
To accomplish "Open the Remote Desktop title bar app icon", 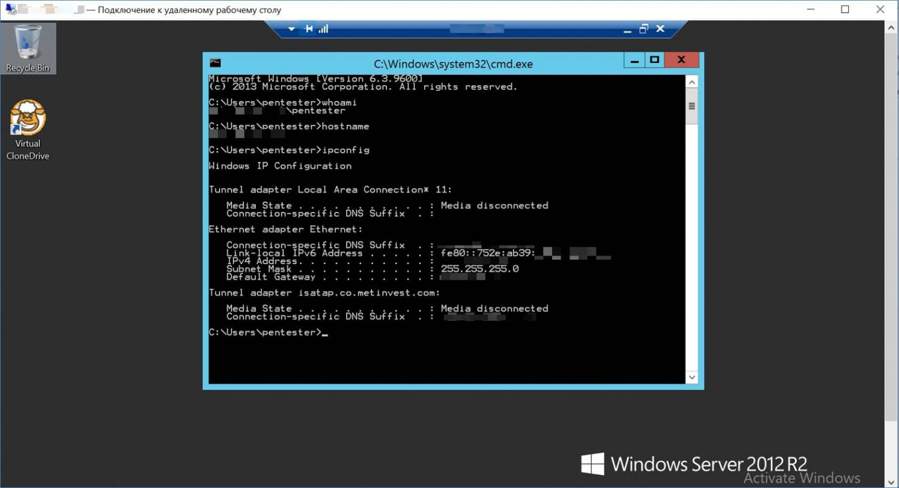I will (11, 9).
